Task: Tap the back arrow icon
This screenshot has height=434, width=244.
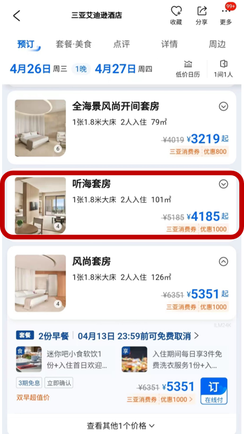Action: tap(17, 16)
